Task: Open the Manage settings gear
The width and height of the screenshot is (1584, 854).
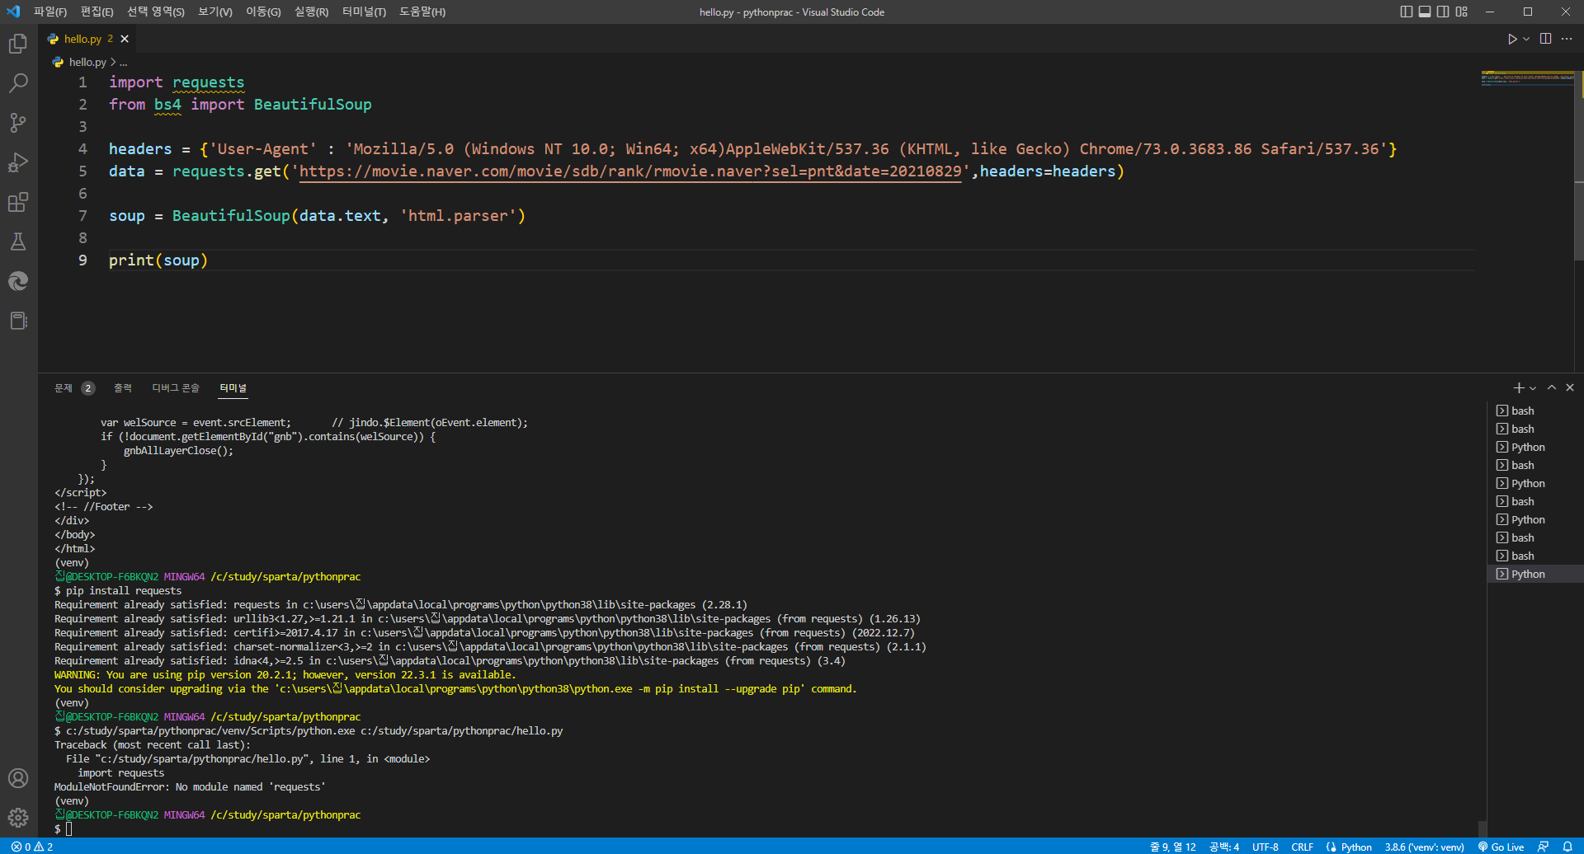Action: [18, 818]
